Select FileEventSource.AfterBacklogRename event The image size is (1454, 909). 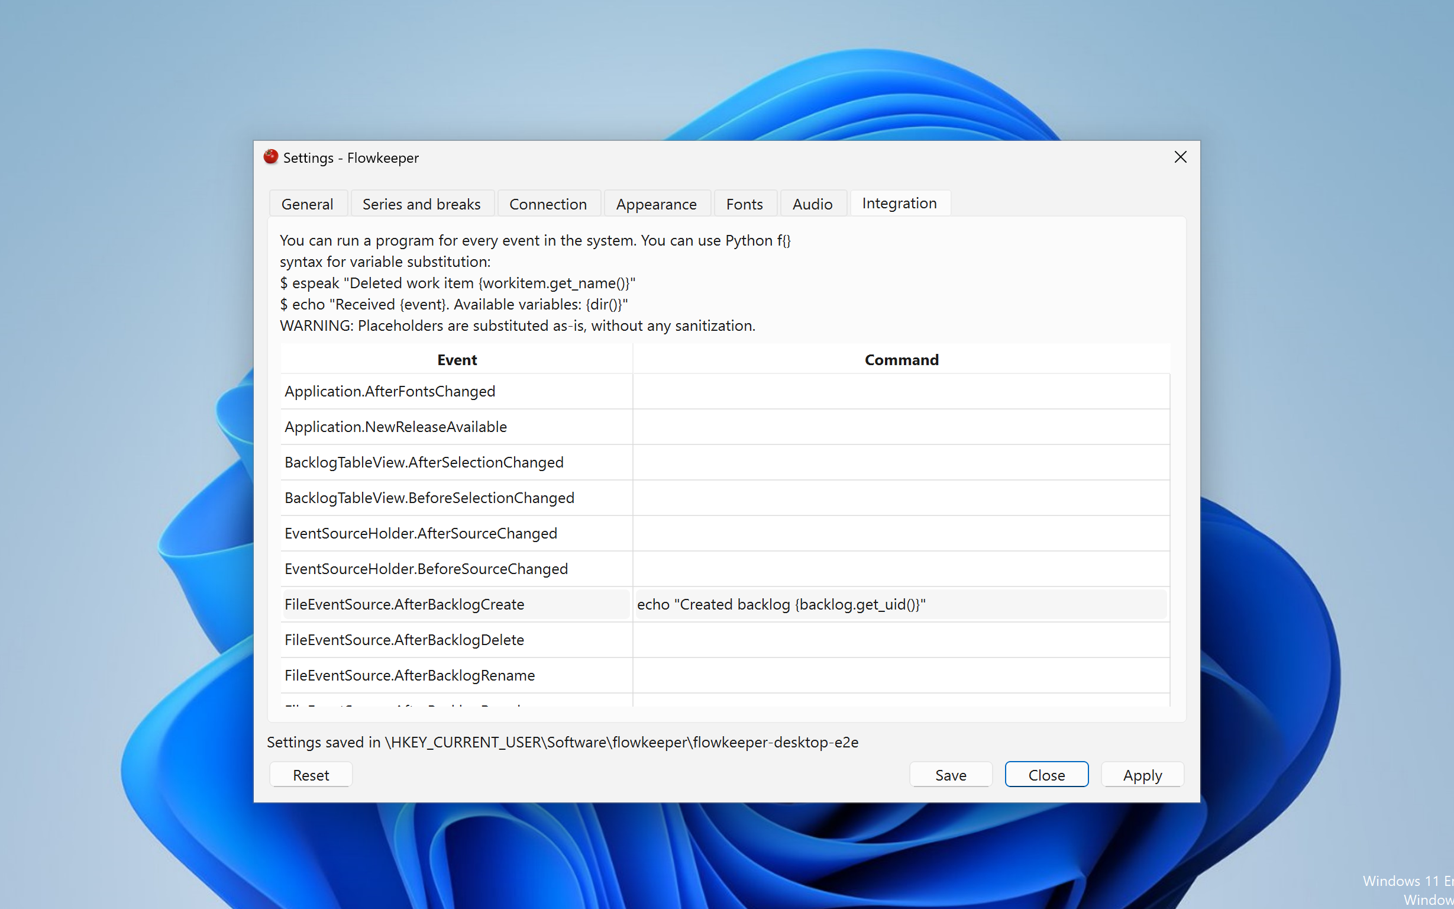click(x=457, y=675)
